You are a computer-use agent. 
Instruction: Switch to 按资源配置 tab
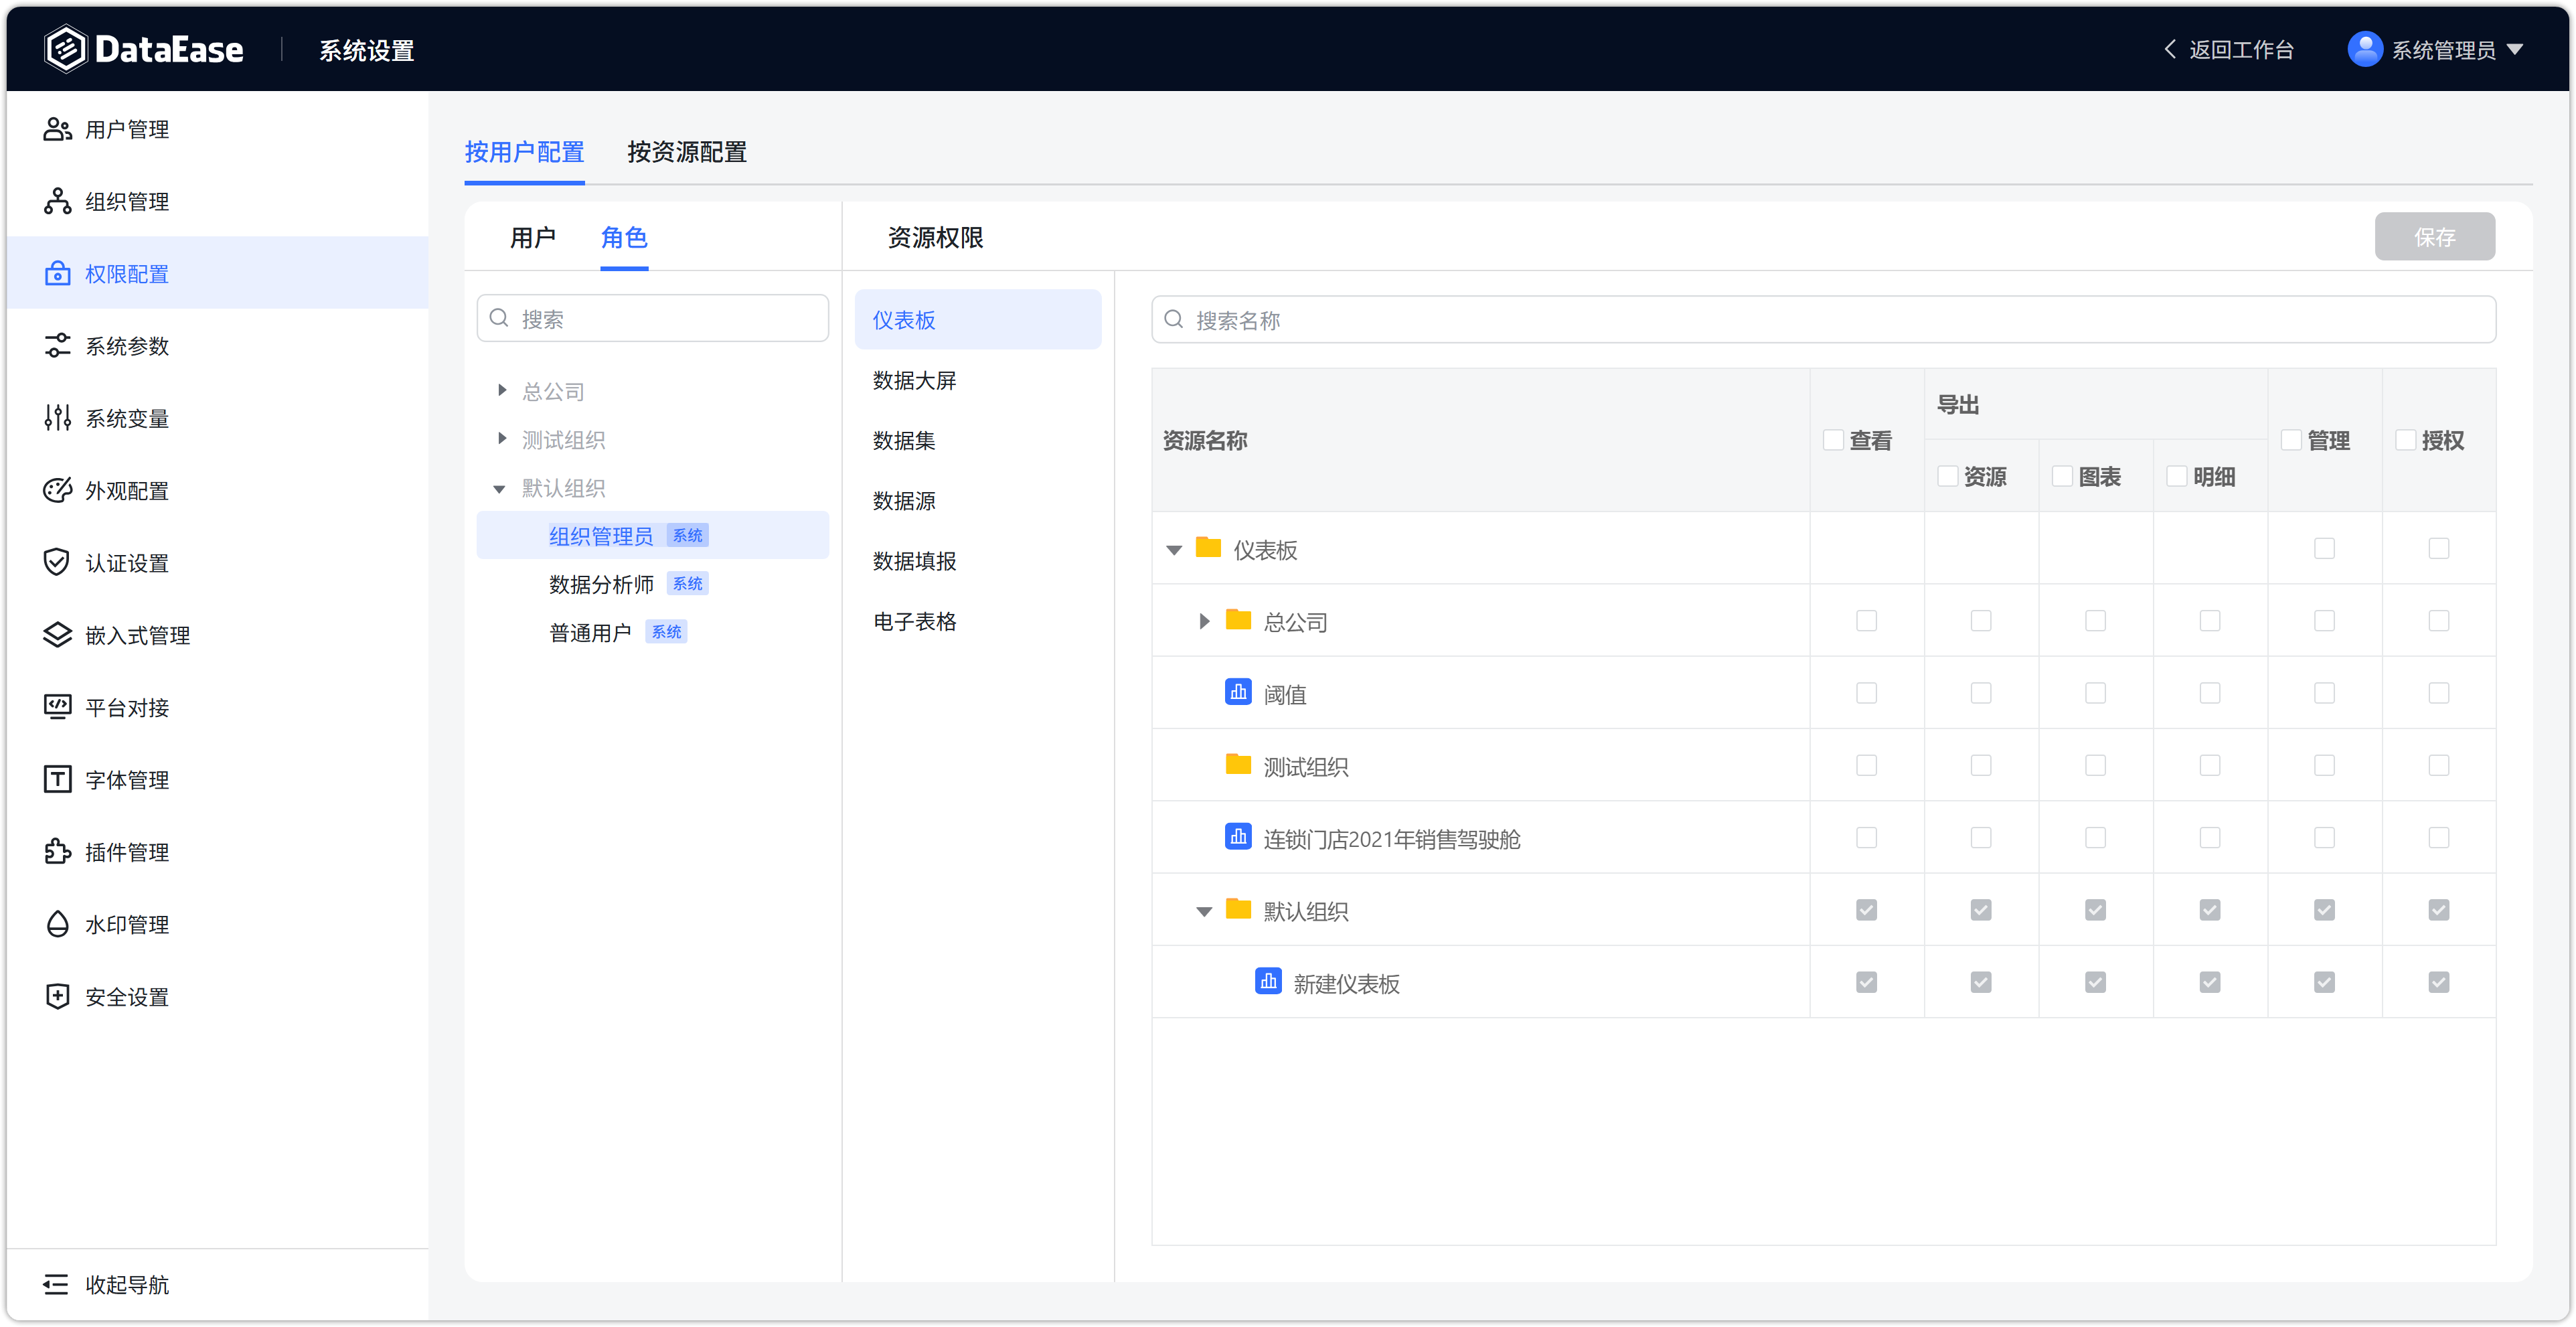[687, 152]
